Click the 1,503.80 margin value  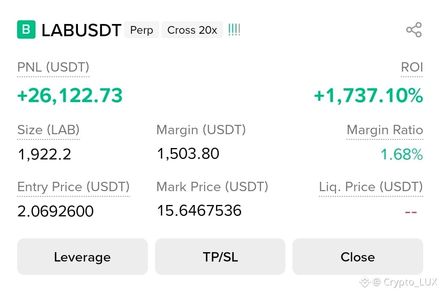tap(188, 154)
